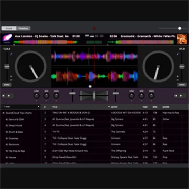This screenshot has height=189, width=189.
Task: Click the crossfader handle
Action: tap(94, 95)
